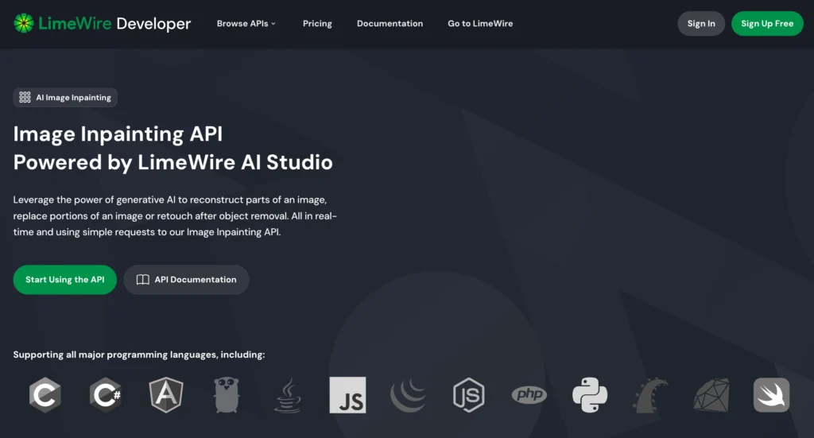Open the Pricing menu item
The height and width of the screenshot is (438, 814).
pos(317,23)
